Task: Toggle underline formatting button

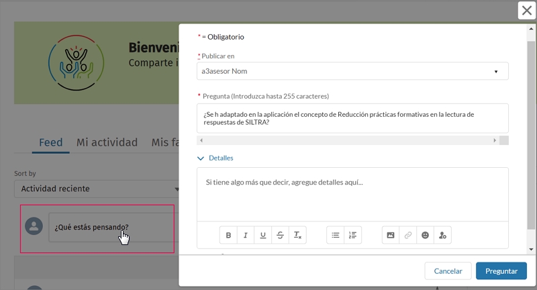Action: (262, 235)
